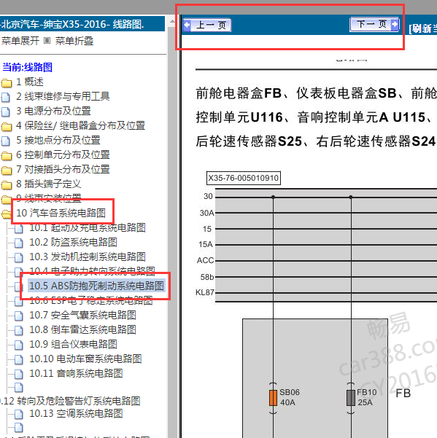This screenshot has height=438, width=437.
Task: Open 6 控制单元分布及位置
Action: click(63, 155)
